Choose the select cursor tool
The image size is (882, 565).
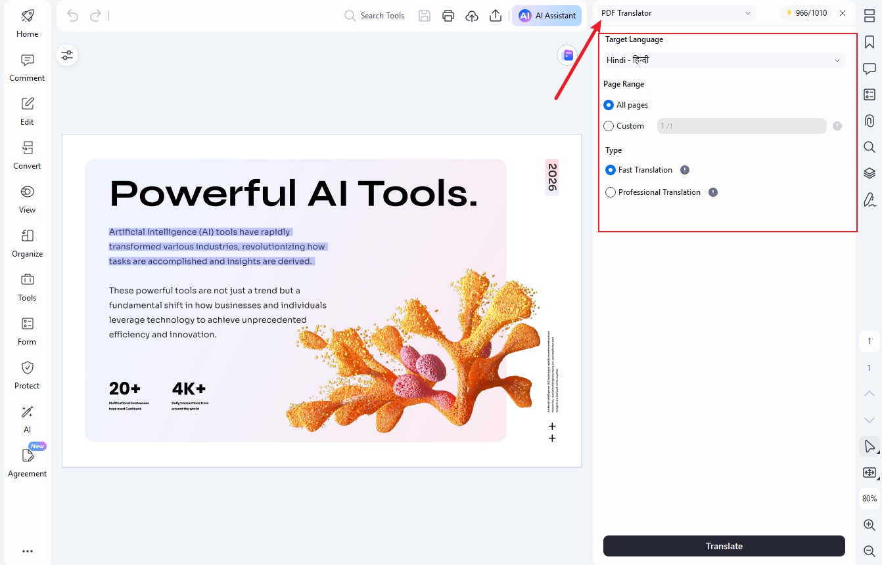point(870,446)
